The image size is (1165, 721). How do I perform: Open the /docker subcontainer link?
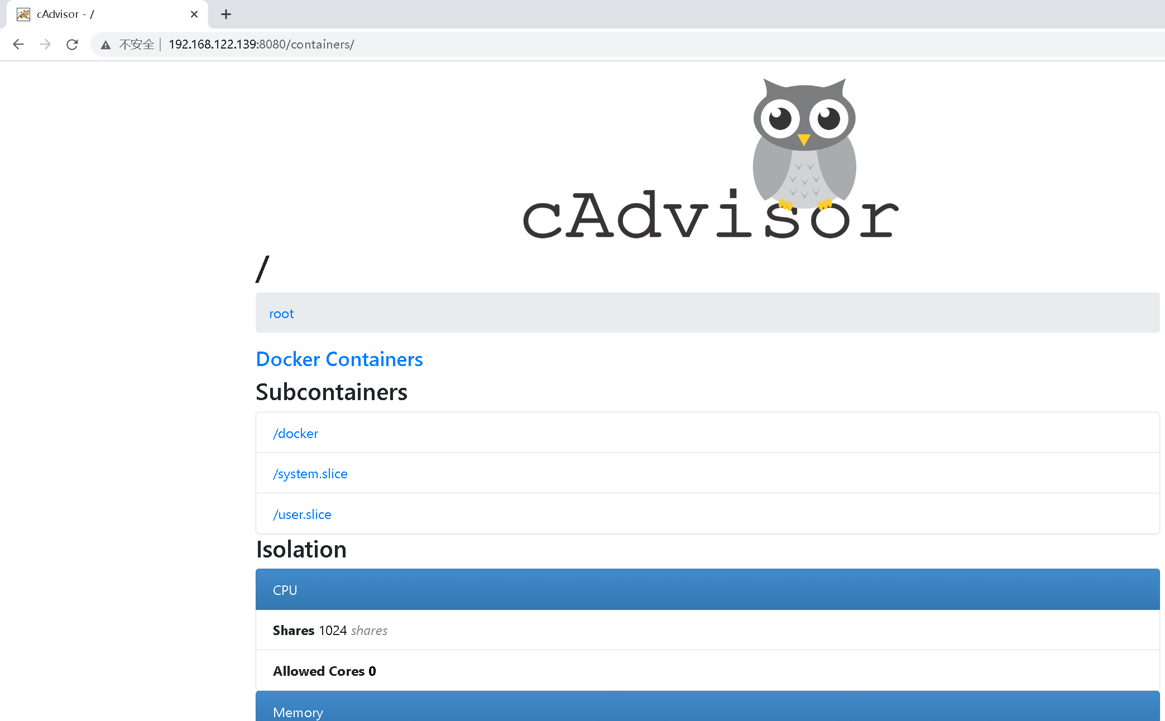click(x=296, y=432)
